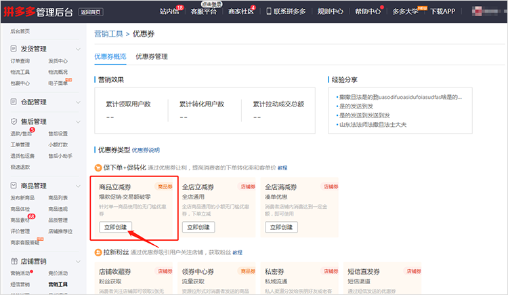Open 规则中心 in the top navigation
This screenshot has width=508, height=295.
tap(330, 12)
